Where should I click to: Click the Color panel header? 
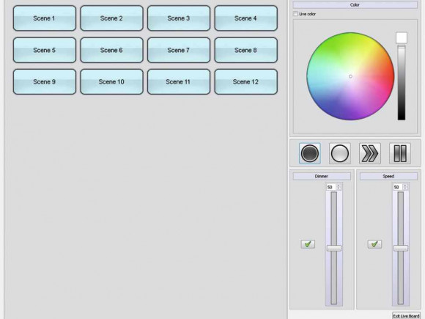[x=355, y=4]
